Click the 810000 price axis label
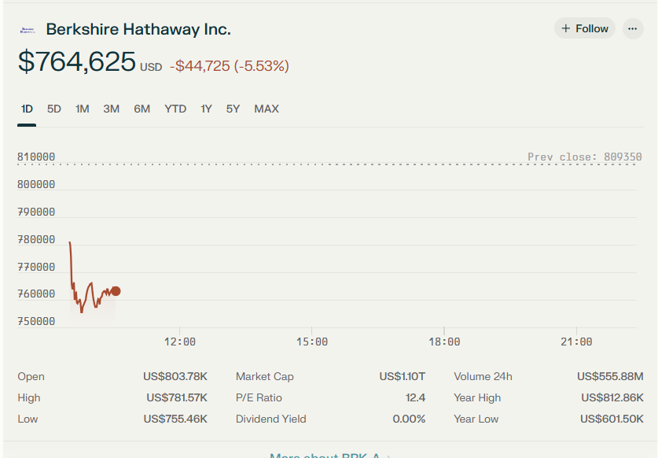The image size is (658, 458). (x=36, y=157)
